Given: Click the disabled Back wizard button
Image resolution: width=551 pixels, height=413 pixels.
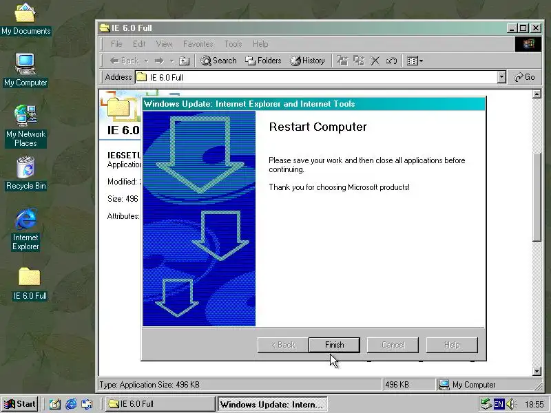Looking at the screenshot, I should pyautogui.click(x=283, y=345).
